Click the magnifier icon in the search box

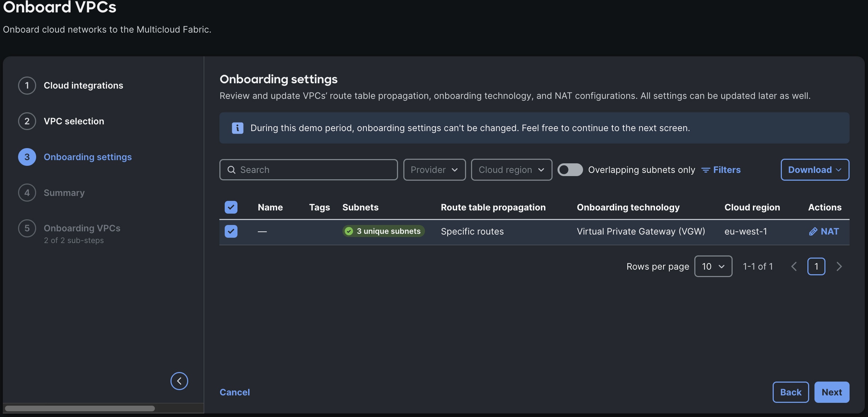click(231, 170)
